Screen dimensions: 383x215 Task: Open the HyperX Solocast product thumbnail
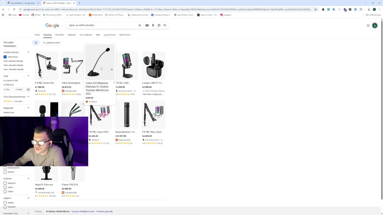(x=46, y=173)
